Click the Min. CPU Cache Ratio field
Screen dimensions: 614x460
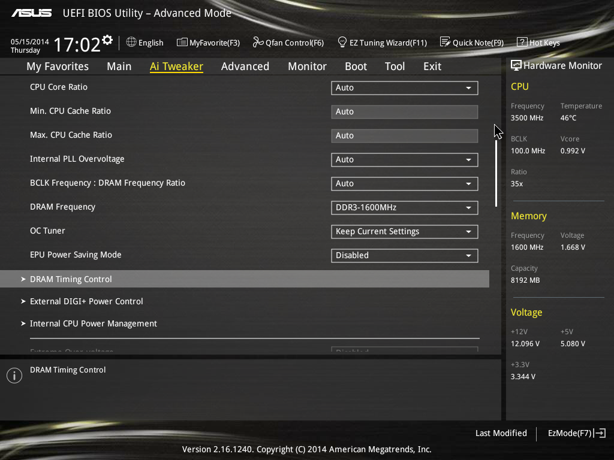[405, 112]
